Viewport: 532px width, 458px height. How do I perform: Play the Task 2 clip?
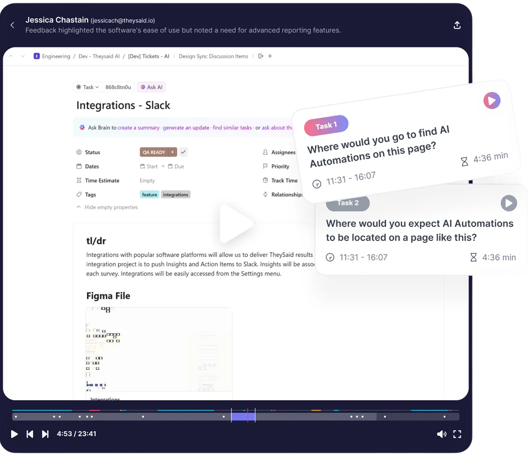(x=509, y=203)
